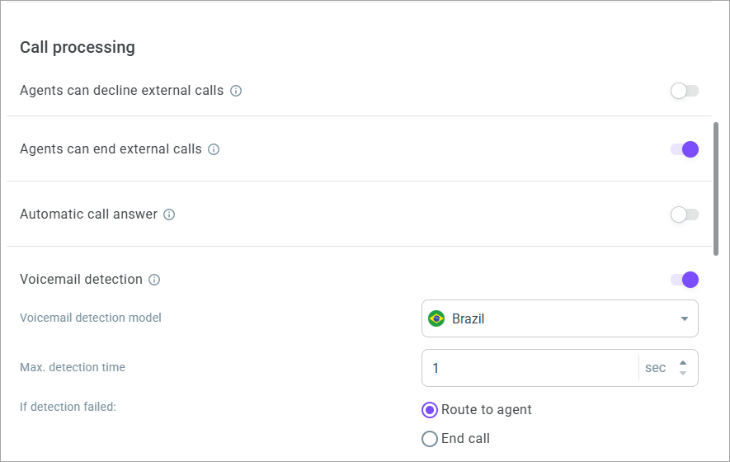Click the Max. detection time label
The width and height of the screenshot is (730, 462).
pos(72,367)
